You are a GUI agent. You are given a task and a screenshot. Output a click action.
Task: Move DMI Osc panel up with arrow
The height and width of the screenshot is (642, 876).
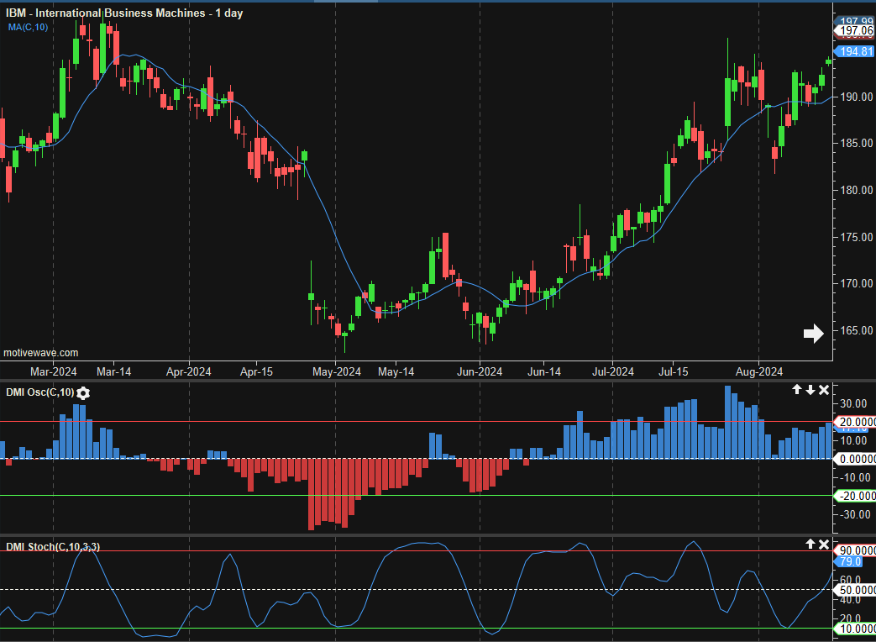tap(796, 390)
